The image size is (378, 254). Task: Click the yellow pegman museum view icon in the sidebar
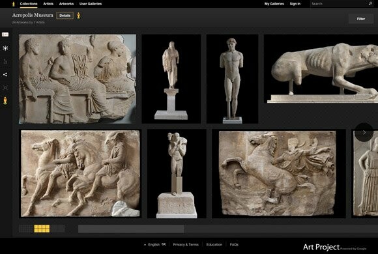pos(5,101)
